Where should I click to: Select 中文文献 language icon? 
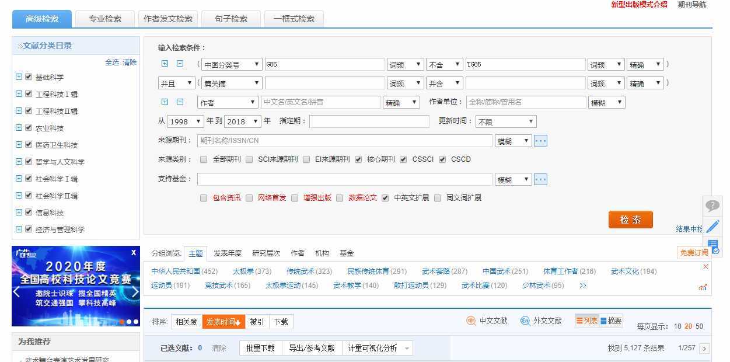(x=471, y=321)
